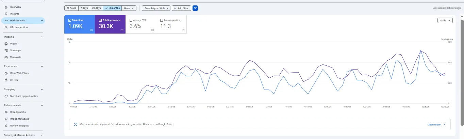Select the 3 months date range
Viewport: 464px width, 139px height.
pyautogui.click(x=112, y=8)
